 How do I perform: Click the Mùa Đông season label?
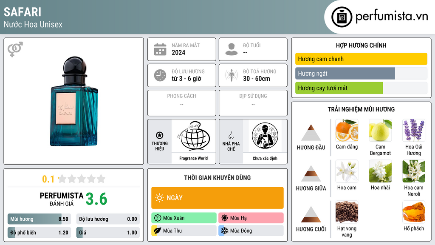pos(241,231)
